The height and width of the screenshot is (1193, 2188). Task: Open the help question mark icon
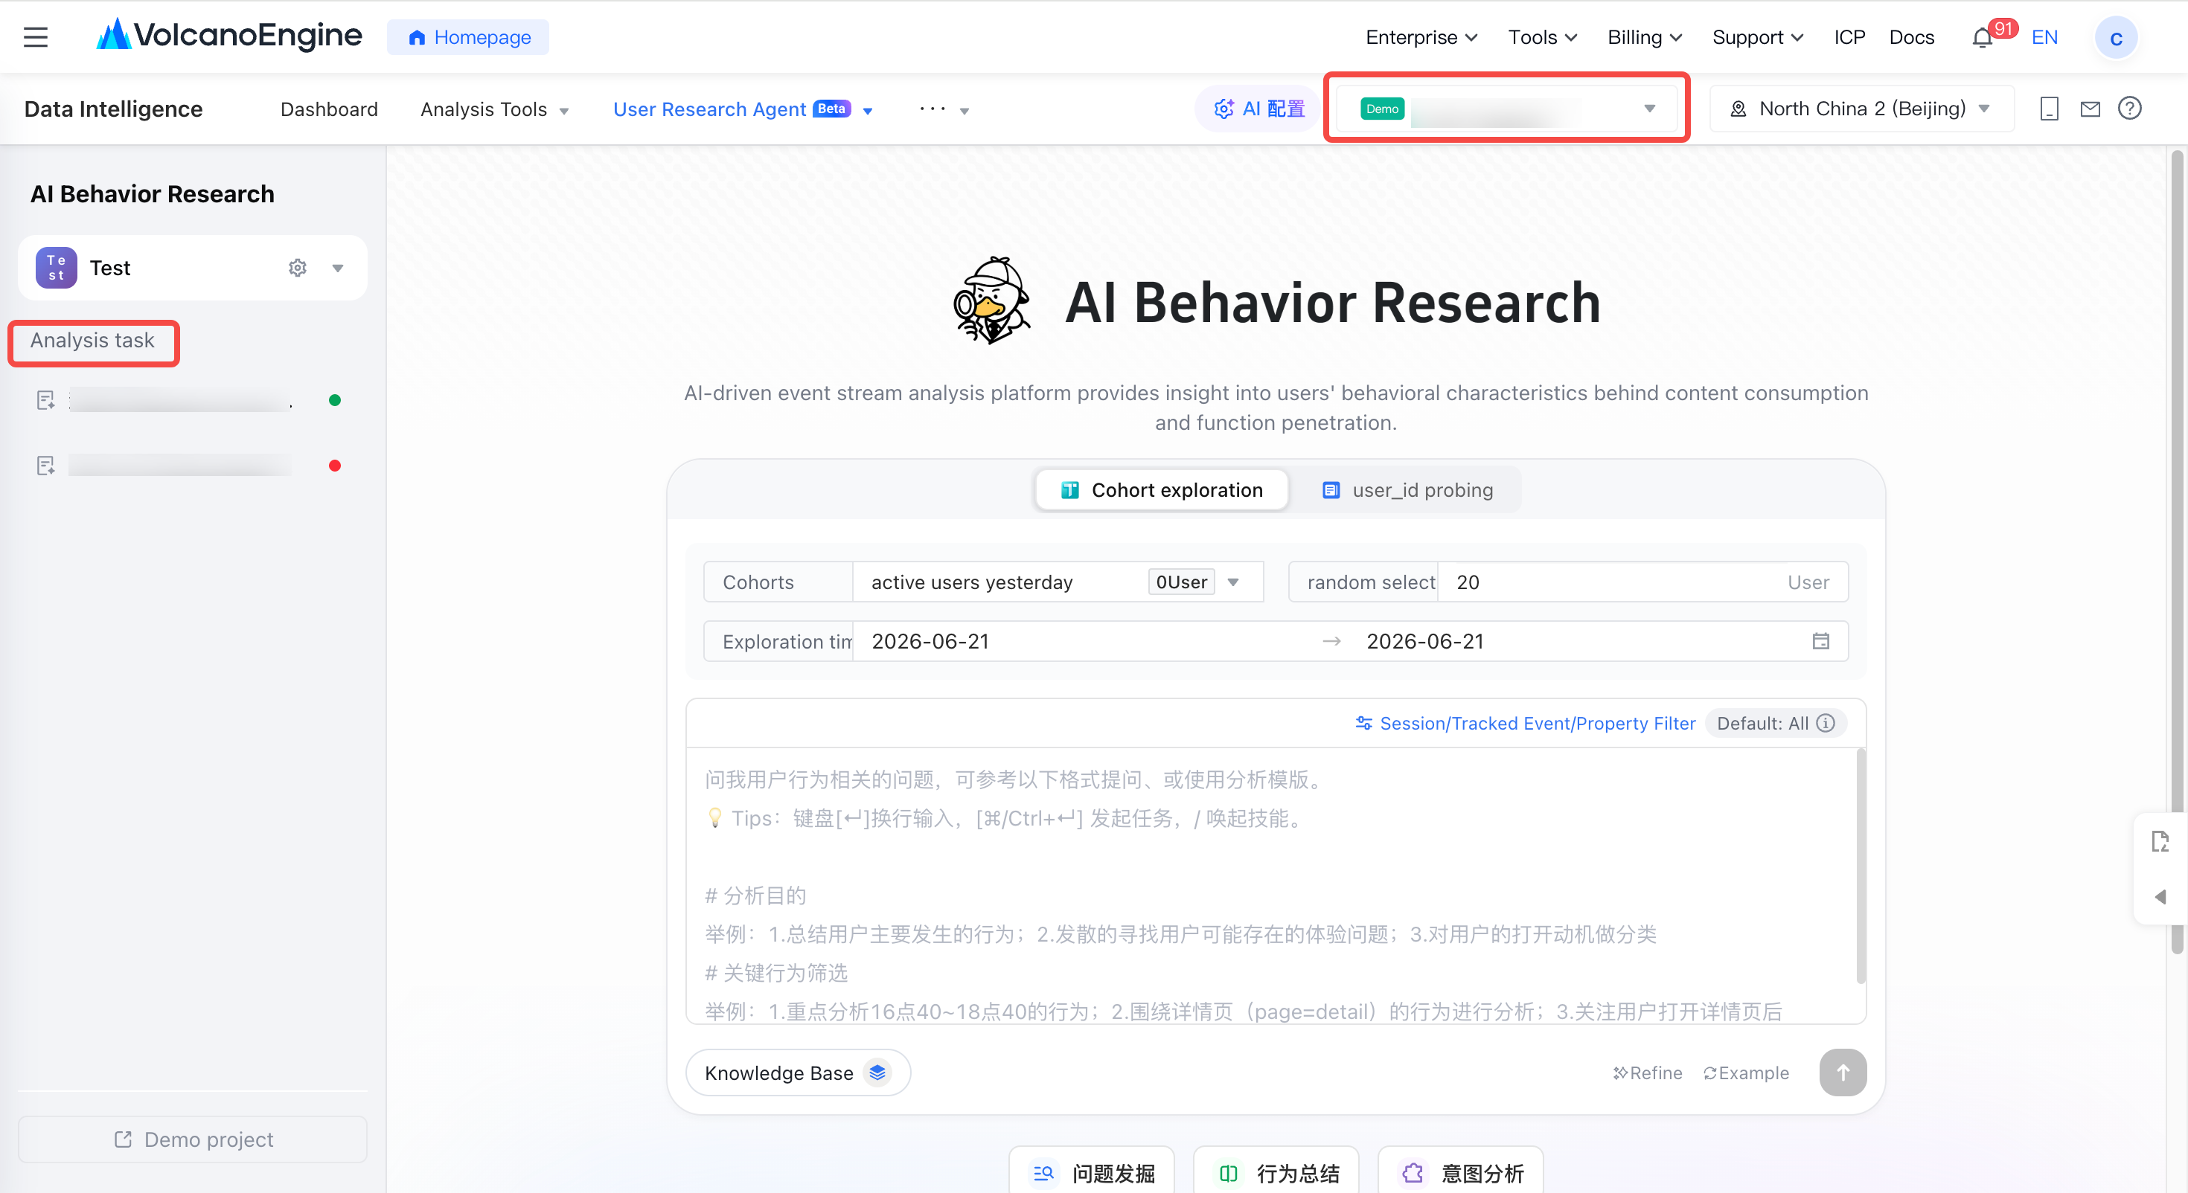click(2129, 109)
